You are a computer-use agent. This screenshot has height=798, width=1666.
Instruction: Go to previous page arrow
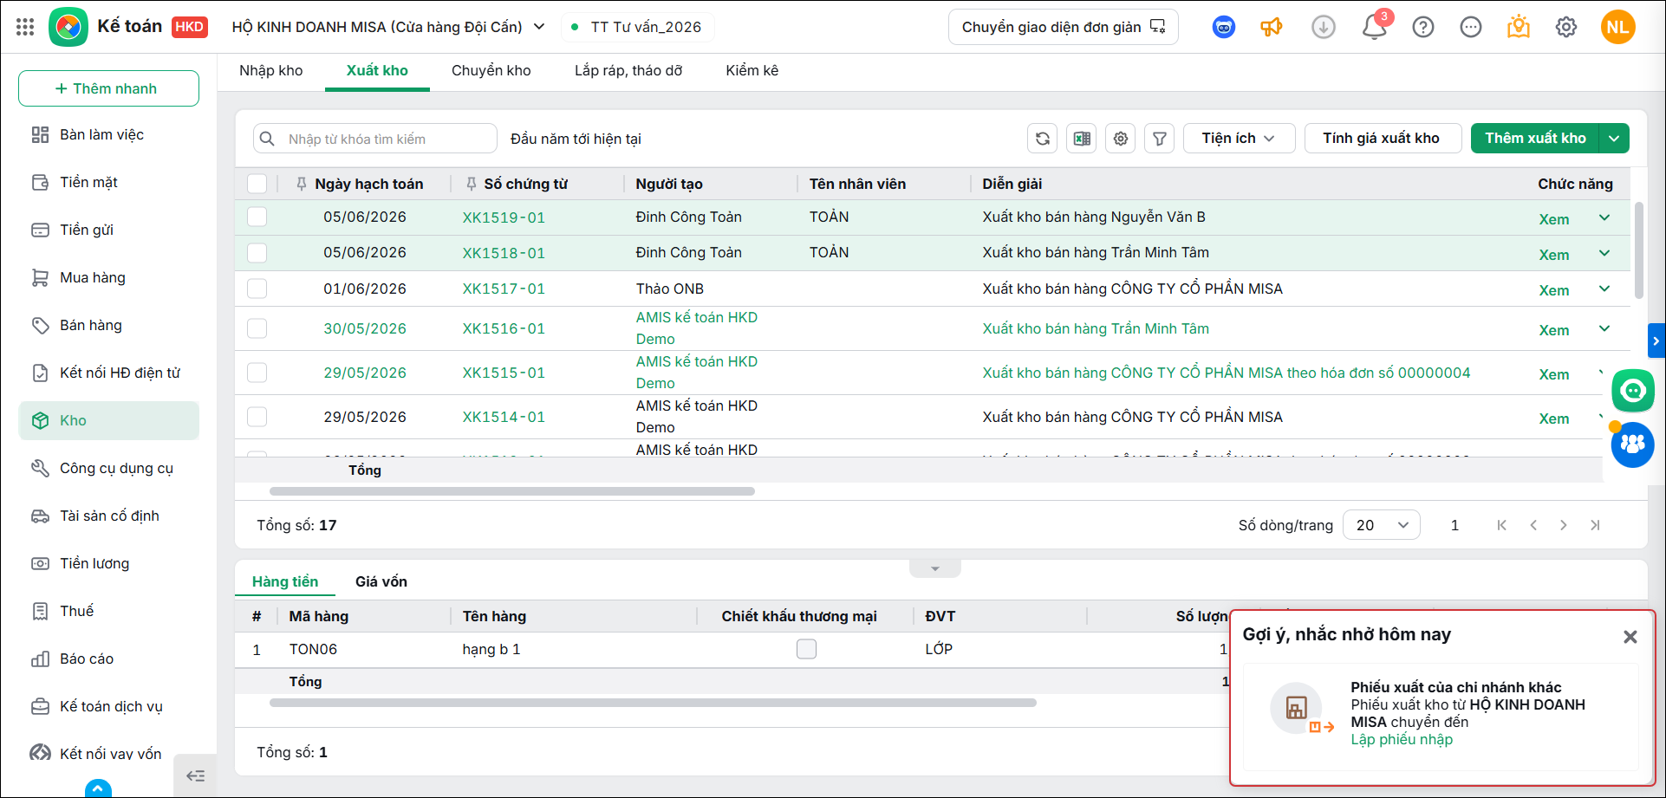1533,525
